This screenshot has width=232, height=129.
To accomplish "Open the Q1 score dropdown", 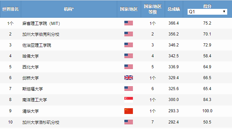I will pos(207,12).
